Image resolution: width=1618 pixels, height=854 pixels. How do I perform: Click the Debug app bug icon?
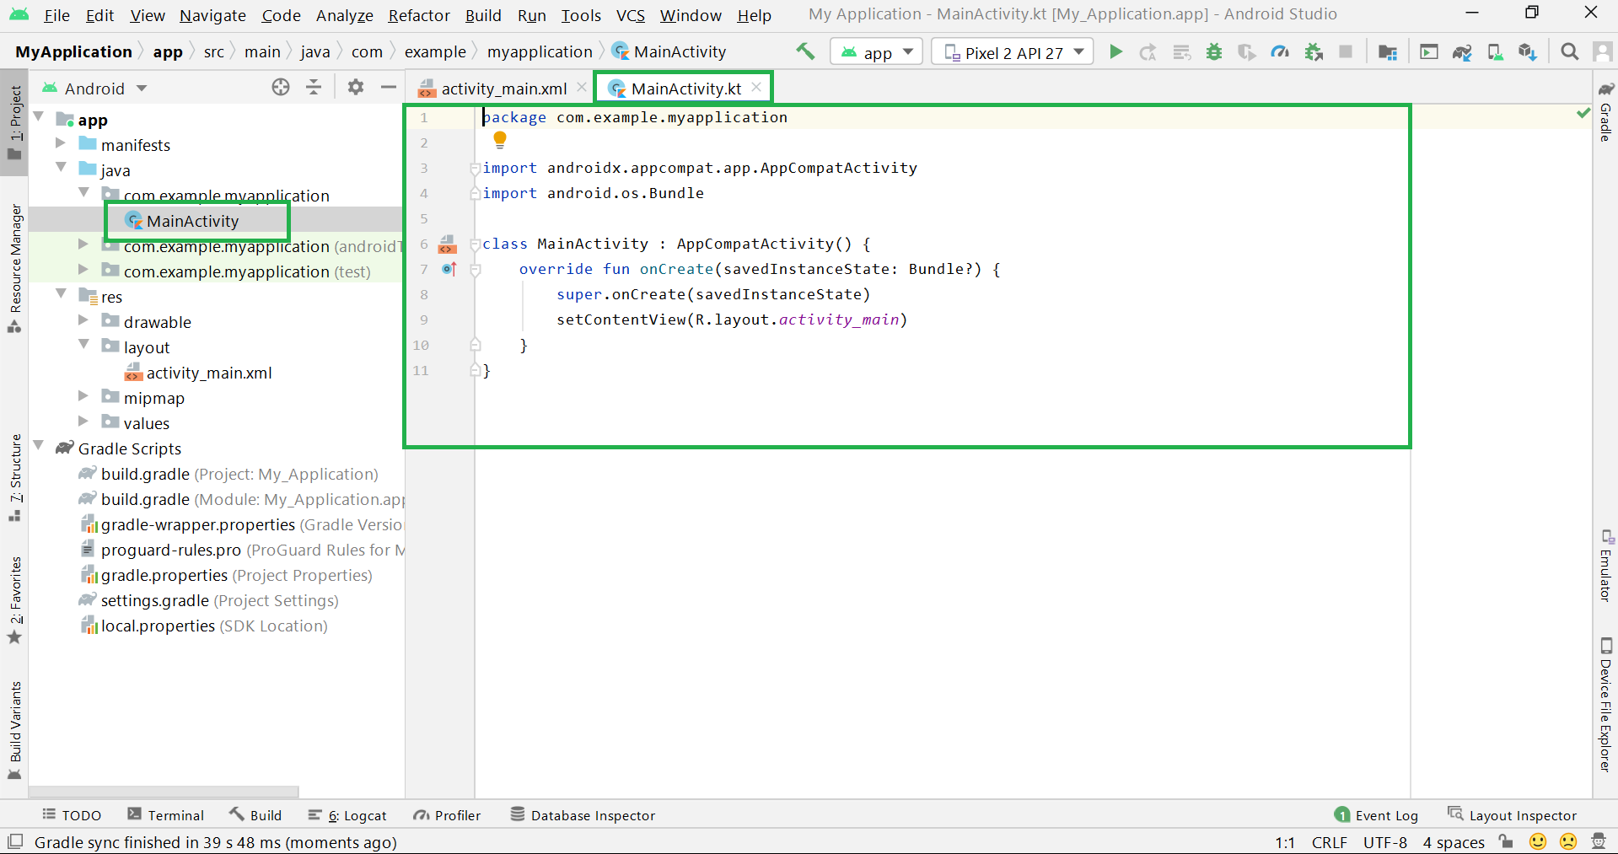pyautogui.click(x=1214, y=52)
